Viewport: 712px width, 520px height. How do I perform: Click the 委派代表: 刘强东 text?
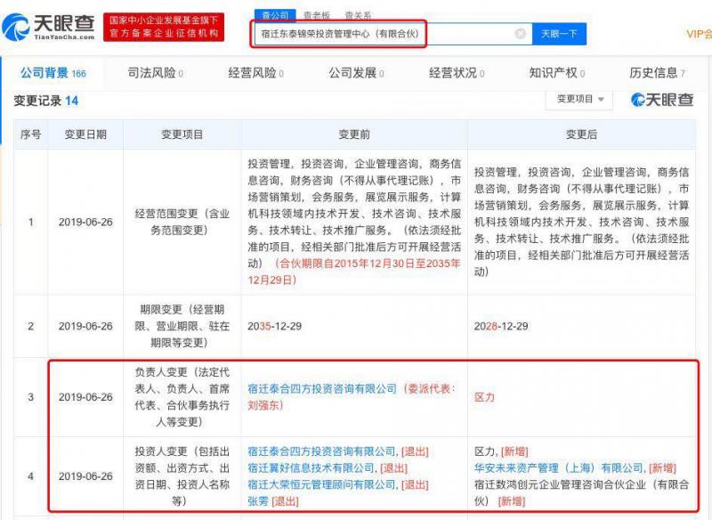352,397
